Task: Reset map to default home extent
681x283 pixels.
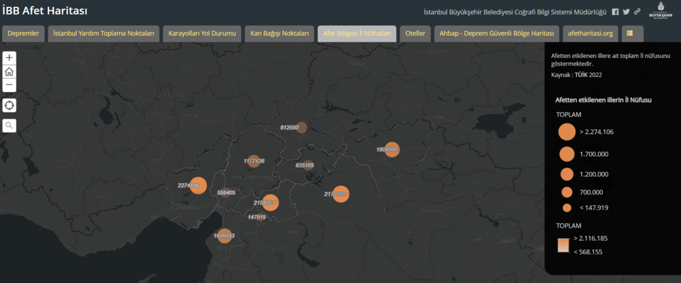Action: [10, 72]
